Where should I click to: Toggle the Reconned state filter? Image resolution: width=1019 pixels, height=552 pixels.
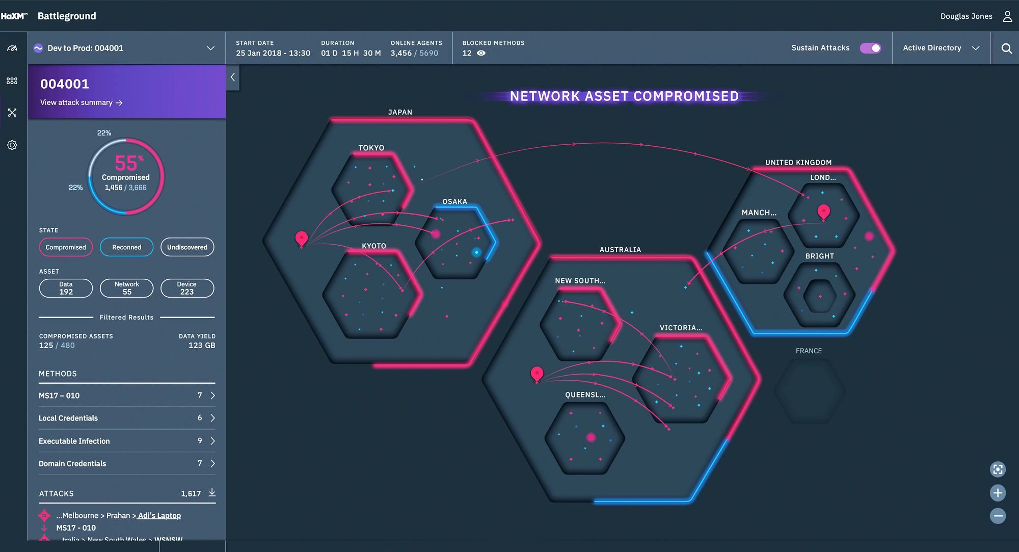[126, 247]
